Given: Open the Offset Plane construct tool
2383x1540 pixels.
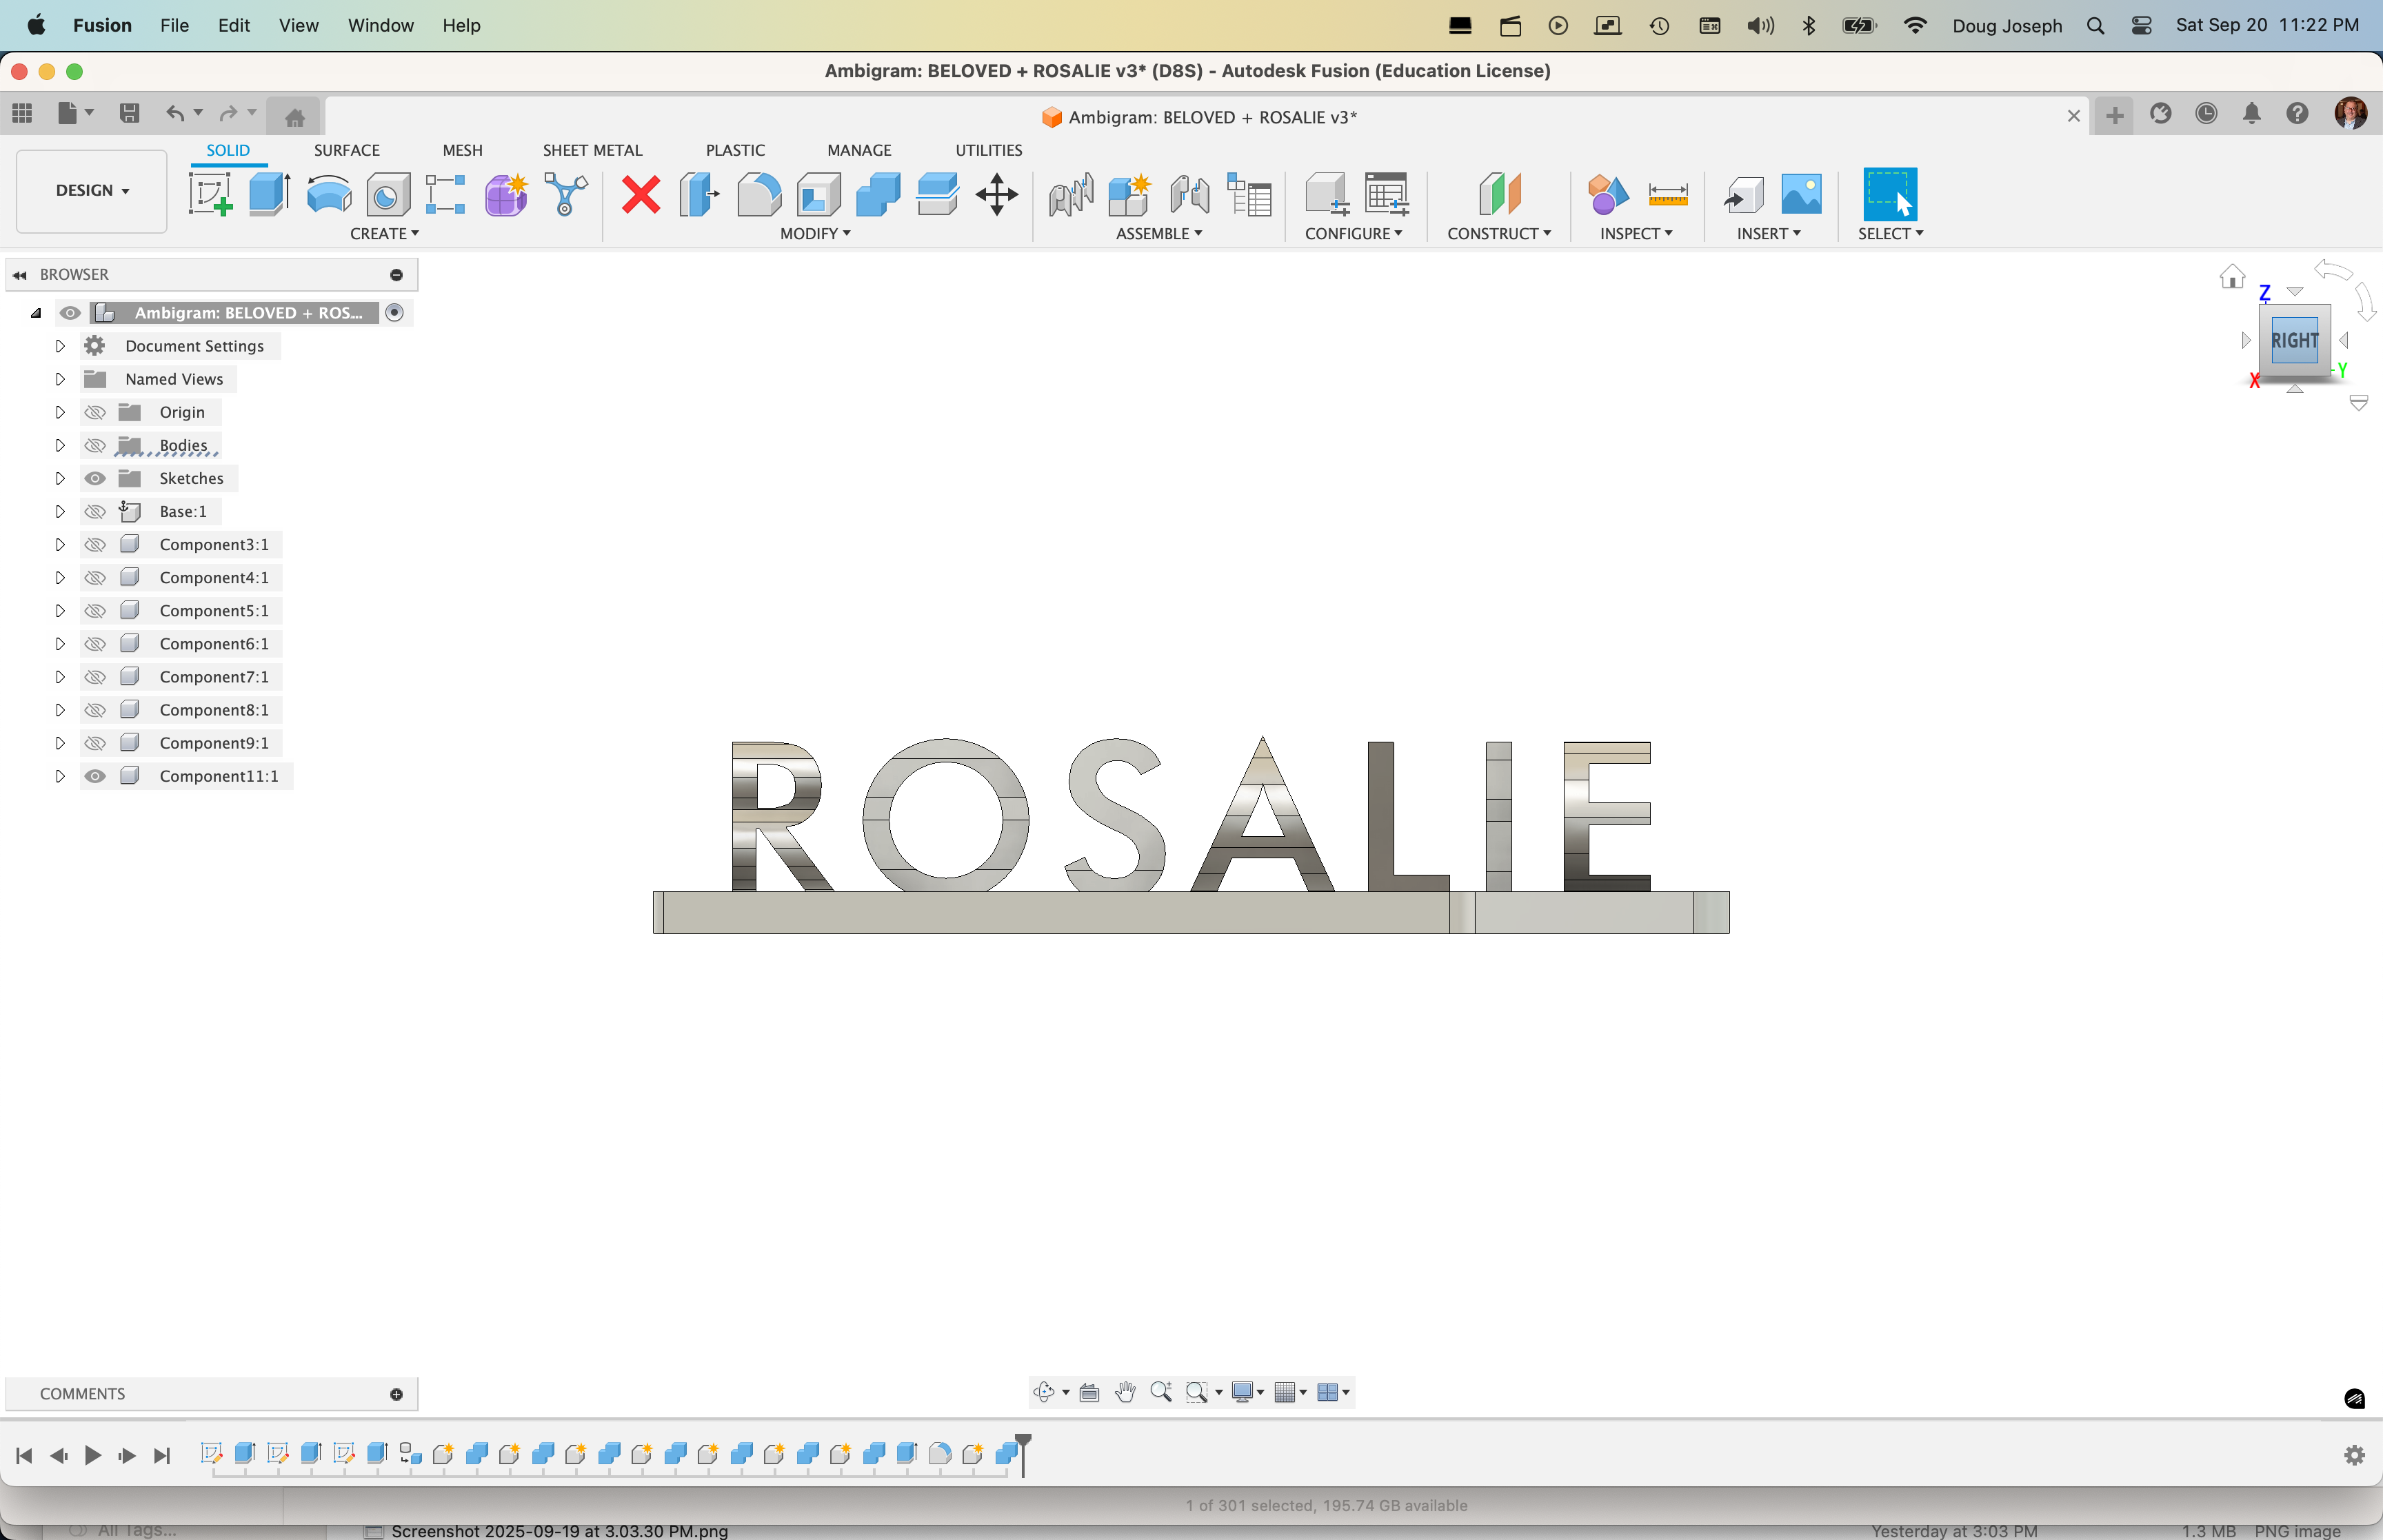Looking at the screenshot, I should pos(1499,194).
